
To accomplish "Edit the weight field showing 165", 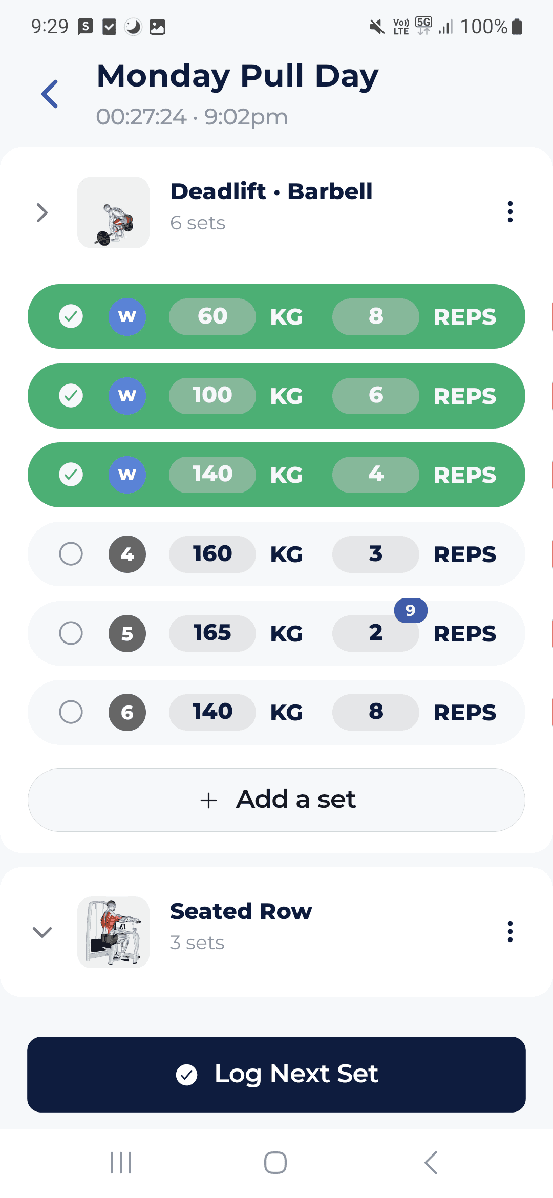I will pos(212,633).
